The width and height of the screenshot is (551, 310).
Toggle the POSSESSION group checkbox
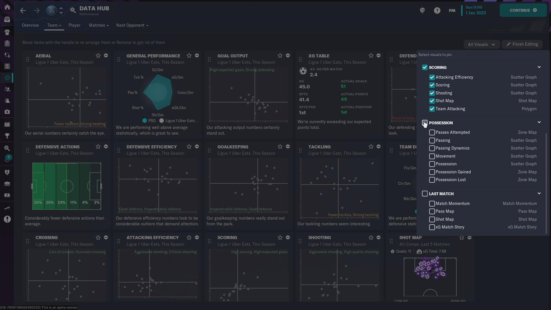pos(425,123)
